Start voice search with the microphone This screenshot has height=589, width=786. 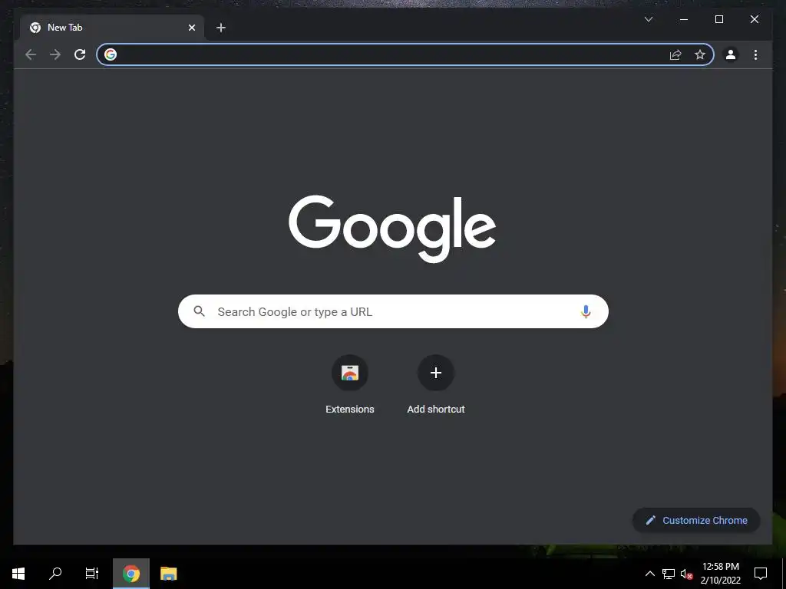click(586, 311)
